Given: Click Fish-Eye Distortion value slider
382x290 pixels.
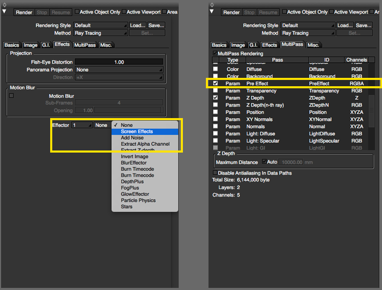Looking at the screenshot, I should [x=119, y=62].
